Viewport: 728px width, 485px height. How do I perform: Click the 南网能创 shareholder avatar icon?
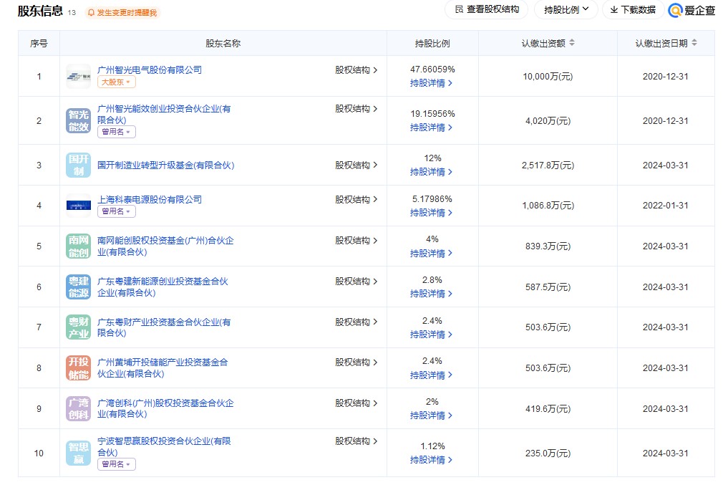pyautogui.click(x=78, y=246)
